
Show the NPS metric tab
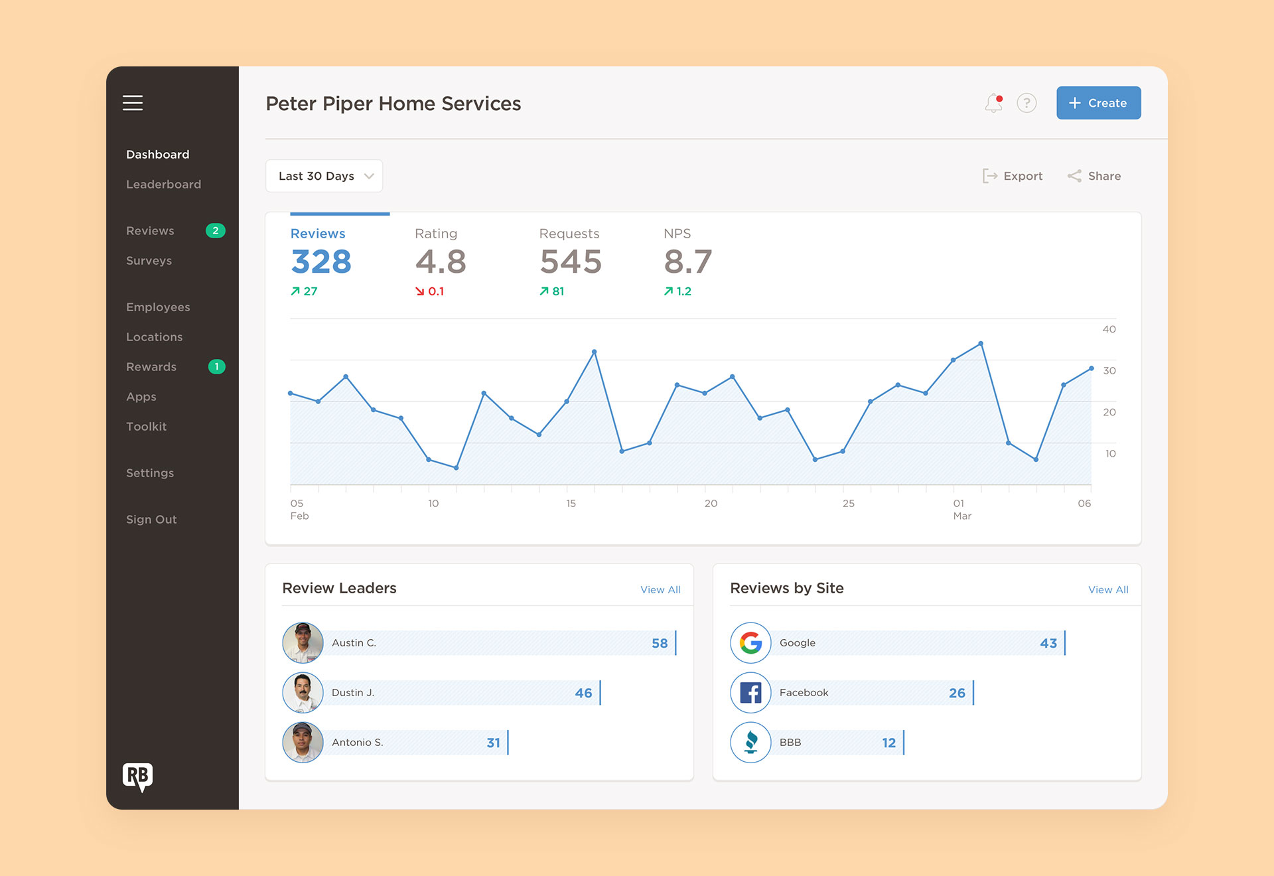[x=687, y=261]
